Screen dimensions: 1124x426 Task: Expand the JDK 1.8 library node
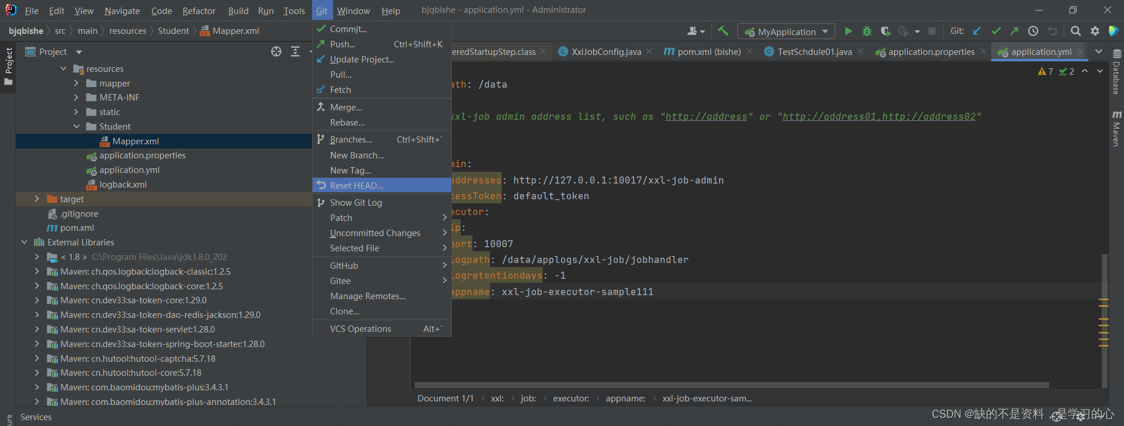coord(37,257)
